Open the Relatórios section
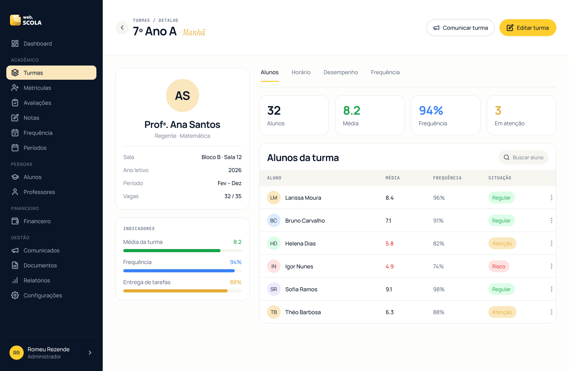The image size is (569, 371). point(51,280)
